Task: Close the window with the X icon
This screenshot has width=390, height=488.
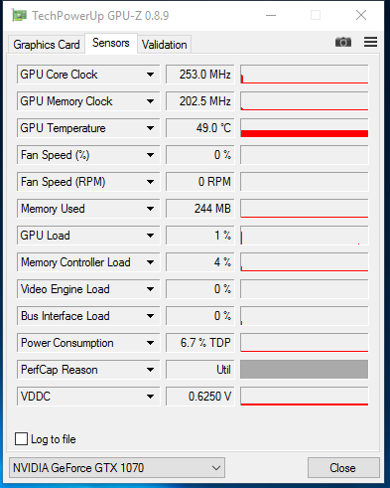Action: pyautogui.click(x=361, y=15)
